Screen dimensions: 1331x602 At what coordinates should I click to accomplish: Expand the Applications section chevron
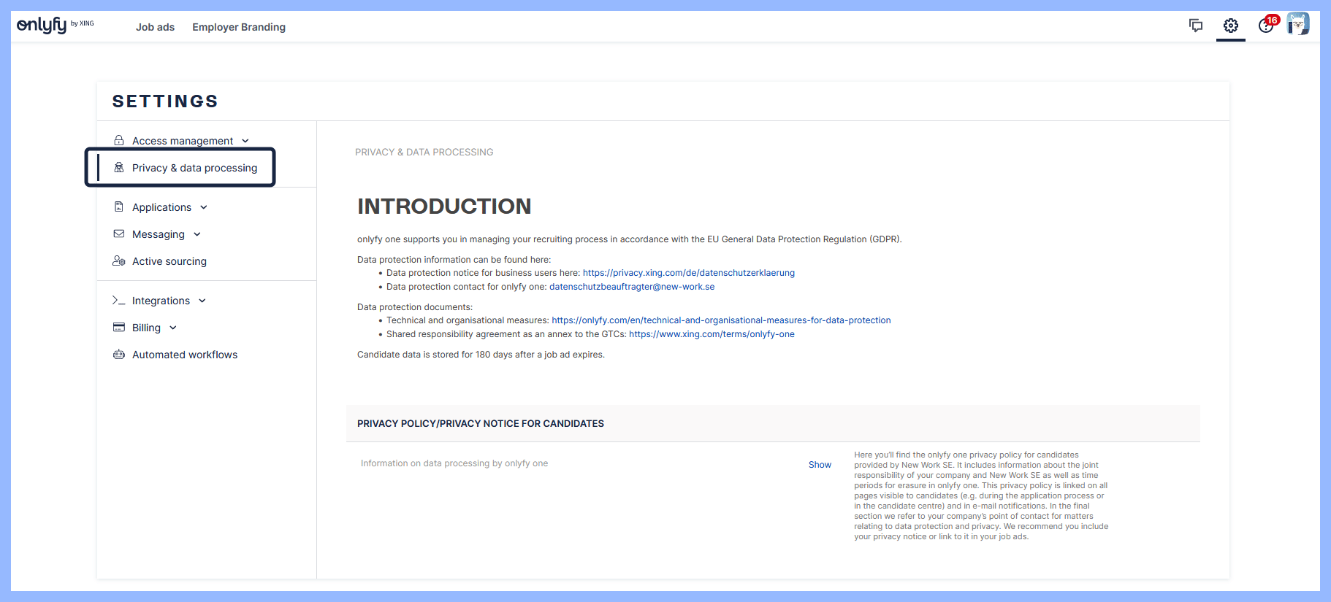tap(204, 207)
